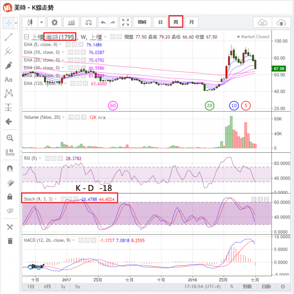Switch to 日 daily interval
294x294 pixels.
point(160,22)
